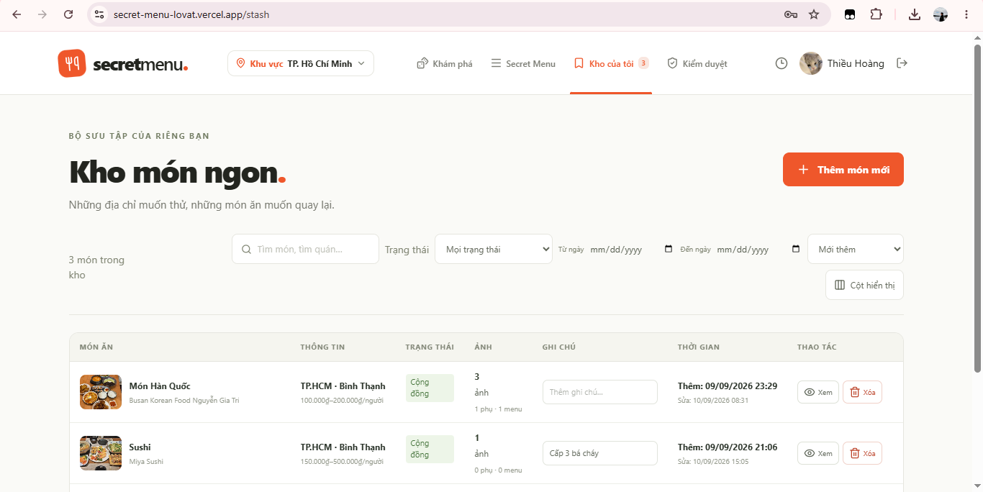983x492 pixels.
Task: Click the logout arrow icon
Action: [x=902, y=63]
